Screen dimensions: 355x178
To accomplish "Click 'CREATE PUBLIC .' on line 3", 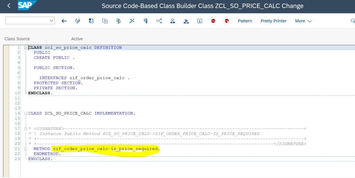I will (x=54, y=57).
